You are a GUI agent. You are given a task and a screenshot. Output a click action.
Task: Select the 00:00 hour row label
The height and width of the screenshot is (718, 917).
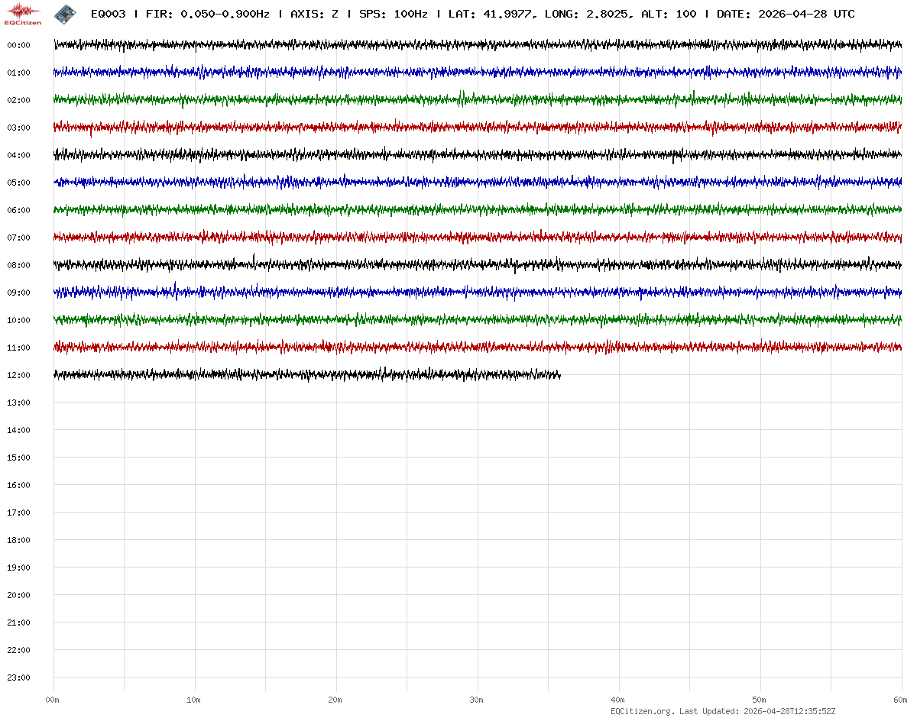click(x=18, y=45)
